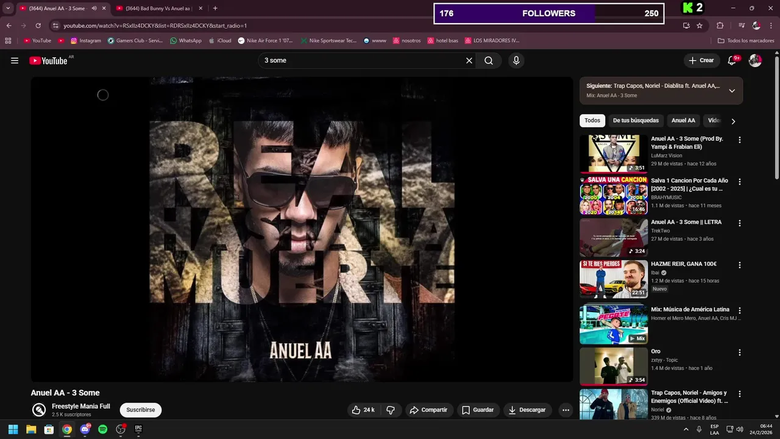Open YouTube notifications bell

click(x=732, y=60)
